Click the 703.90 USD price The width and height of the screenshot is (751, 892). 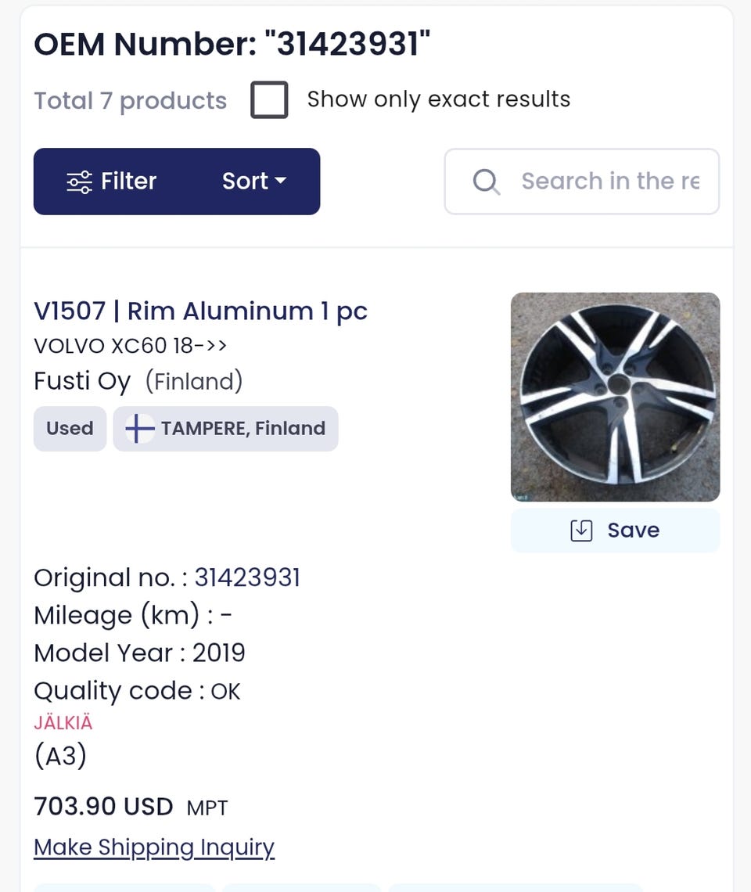point(103,806)
